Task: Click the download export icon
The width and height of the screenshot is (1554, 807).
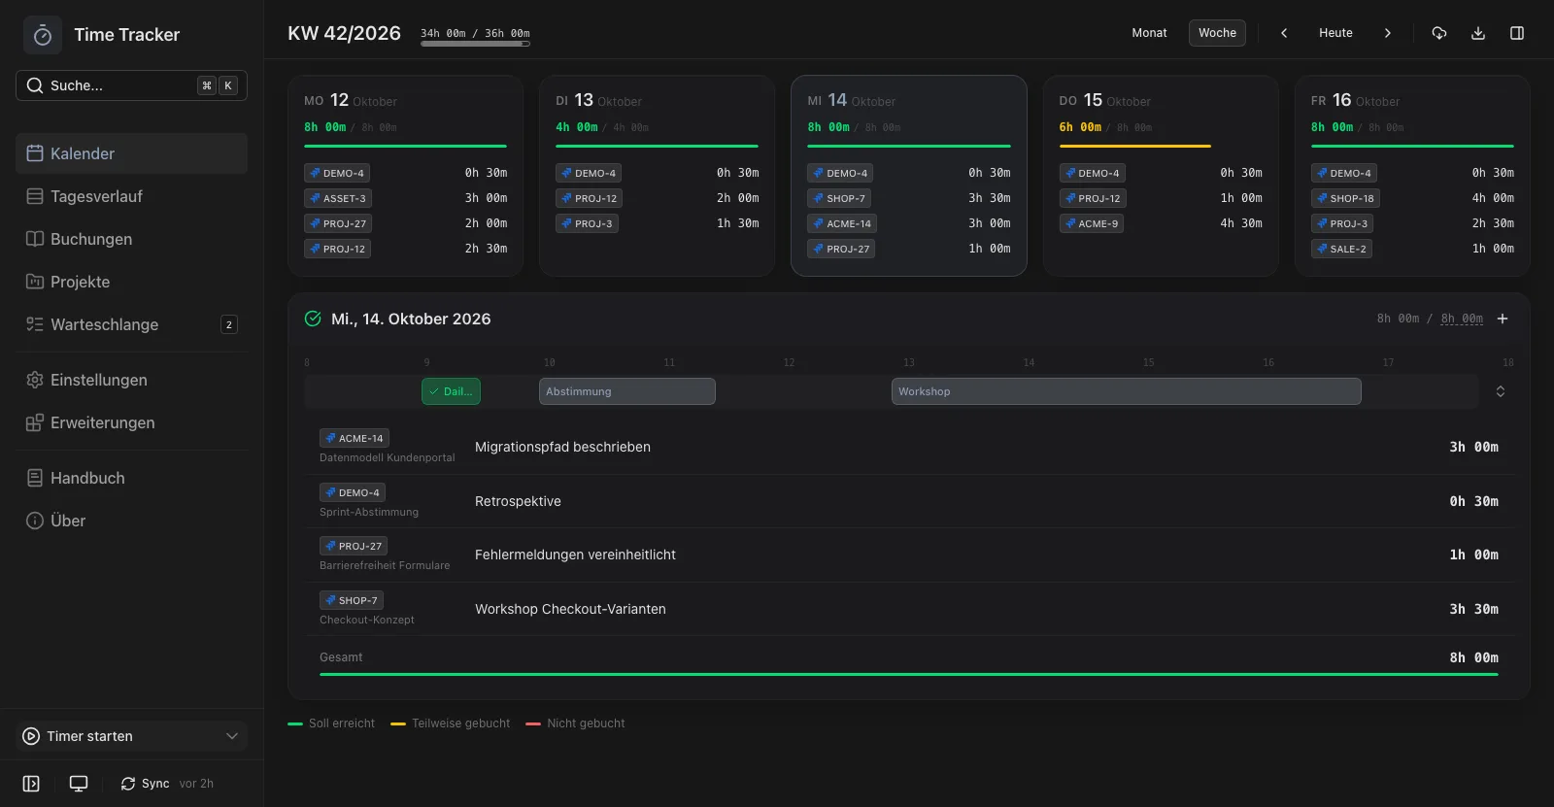Action: pyautogui.click(x=1478, y=33)
